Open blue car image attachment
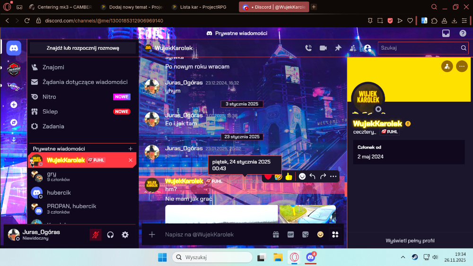Image resolution: width=473 pixels, height=266 pixels. click(307, 214)
